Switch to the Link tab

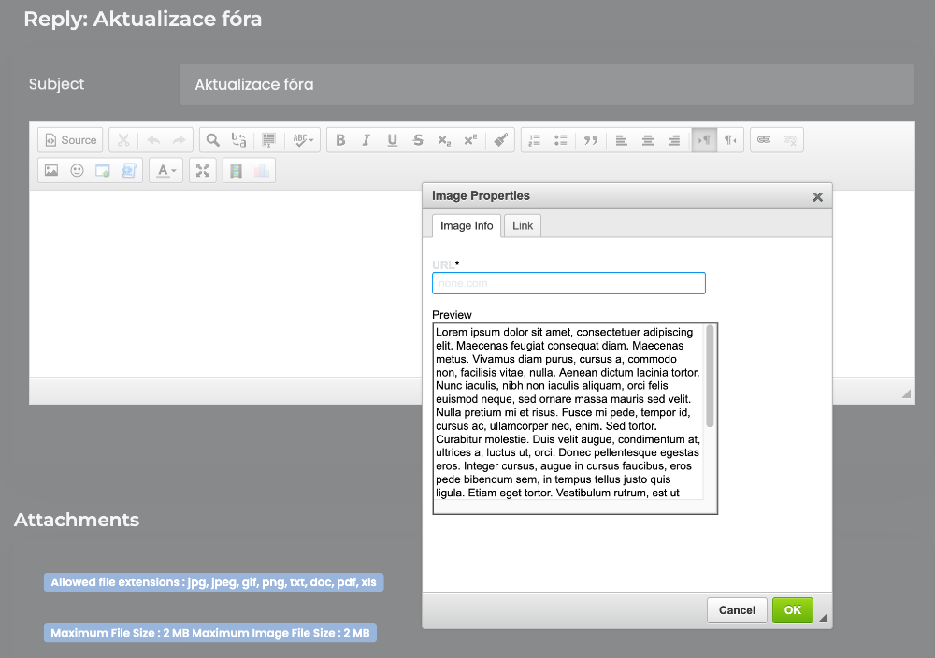pyautogui.click(x=523, y=226)
